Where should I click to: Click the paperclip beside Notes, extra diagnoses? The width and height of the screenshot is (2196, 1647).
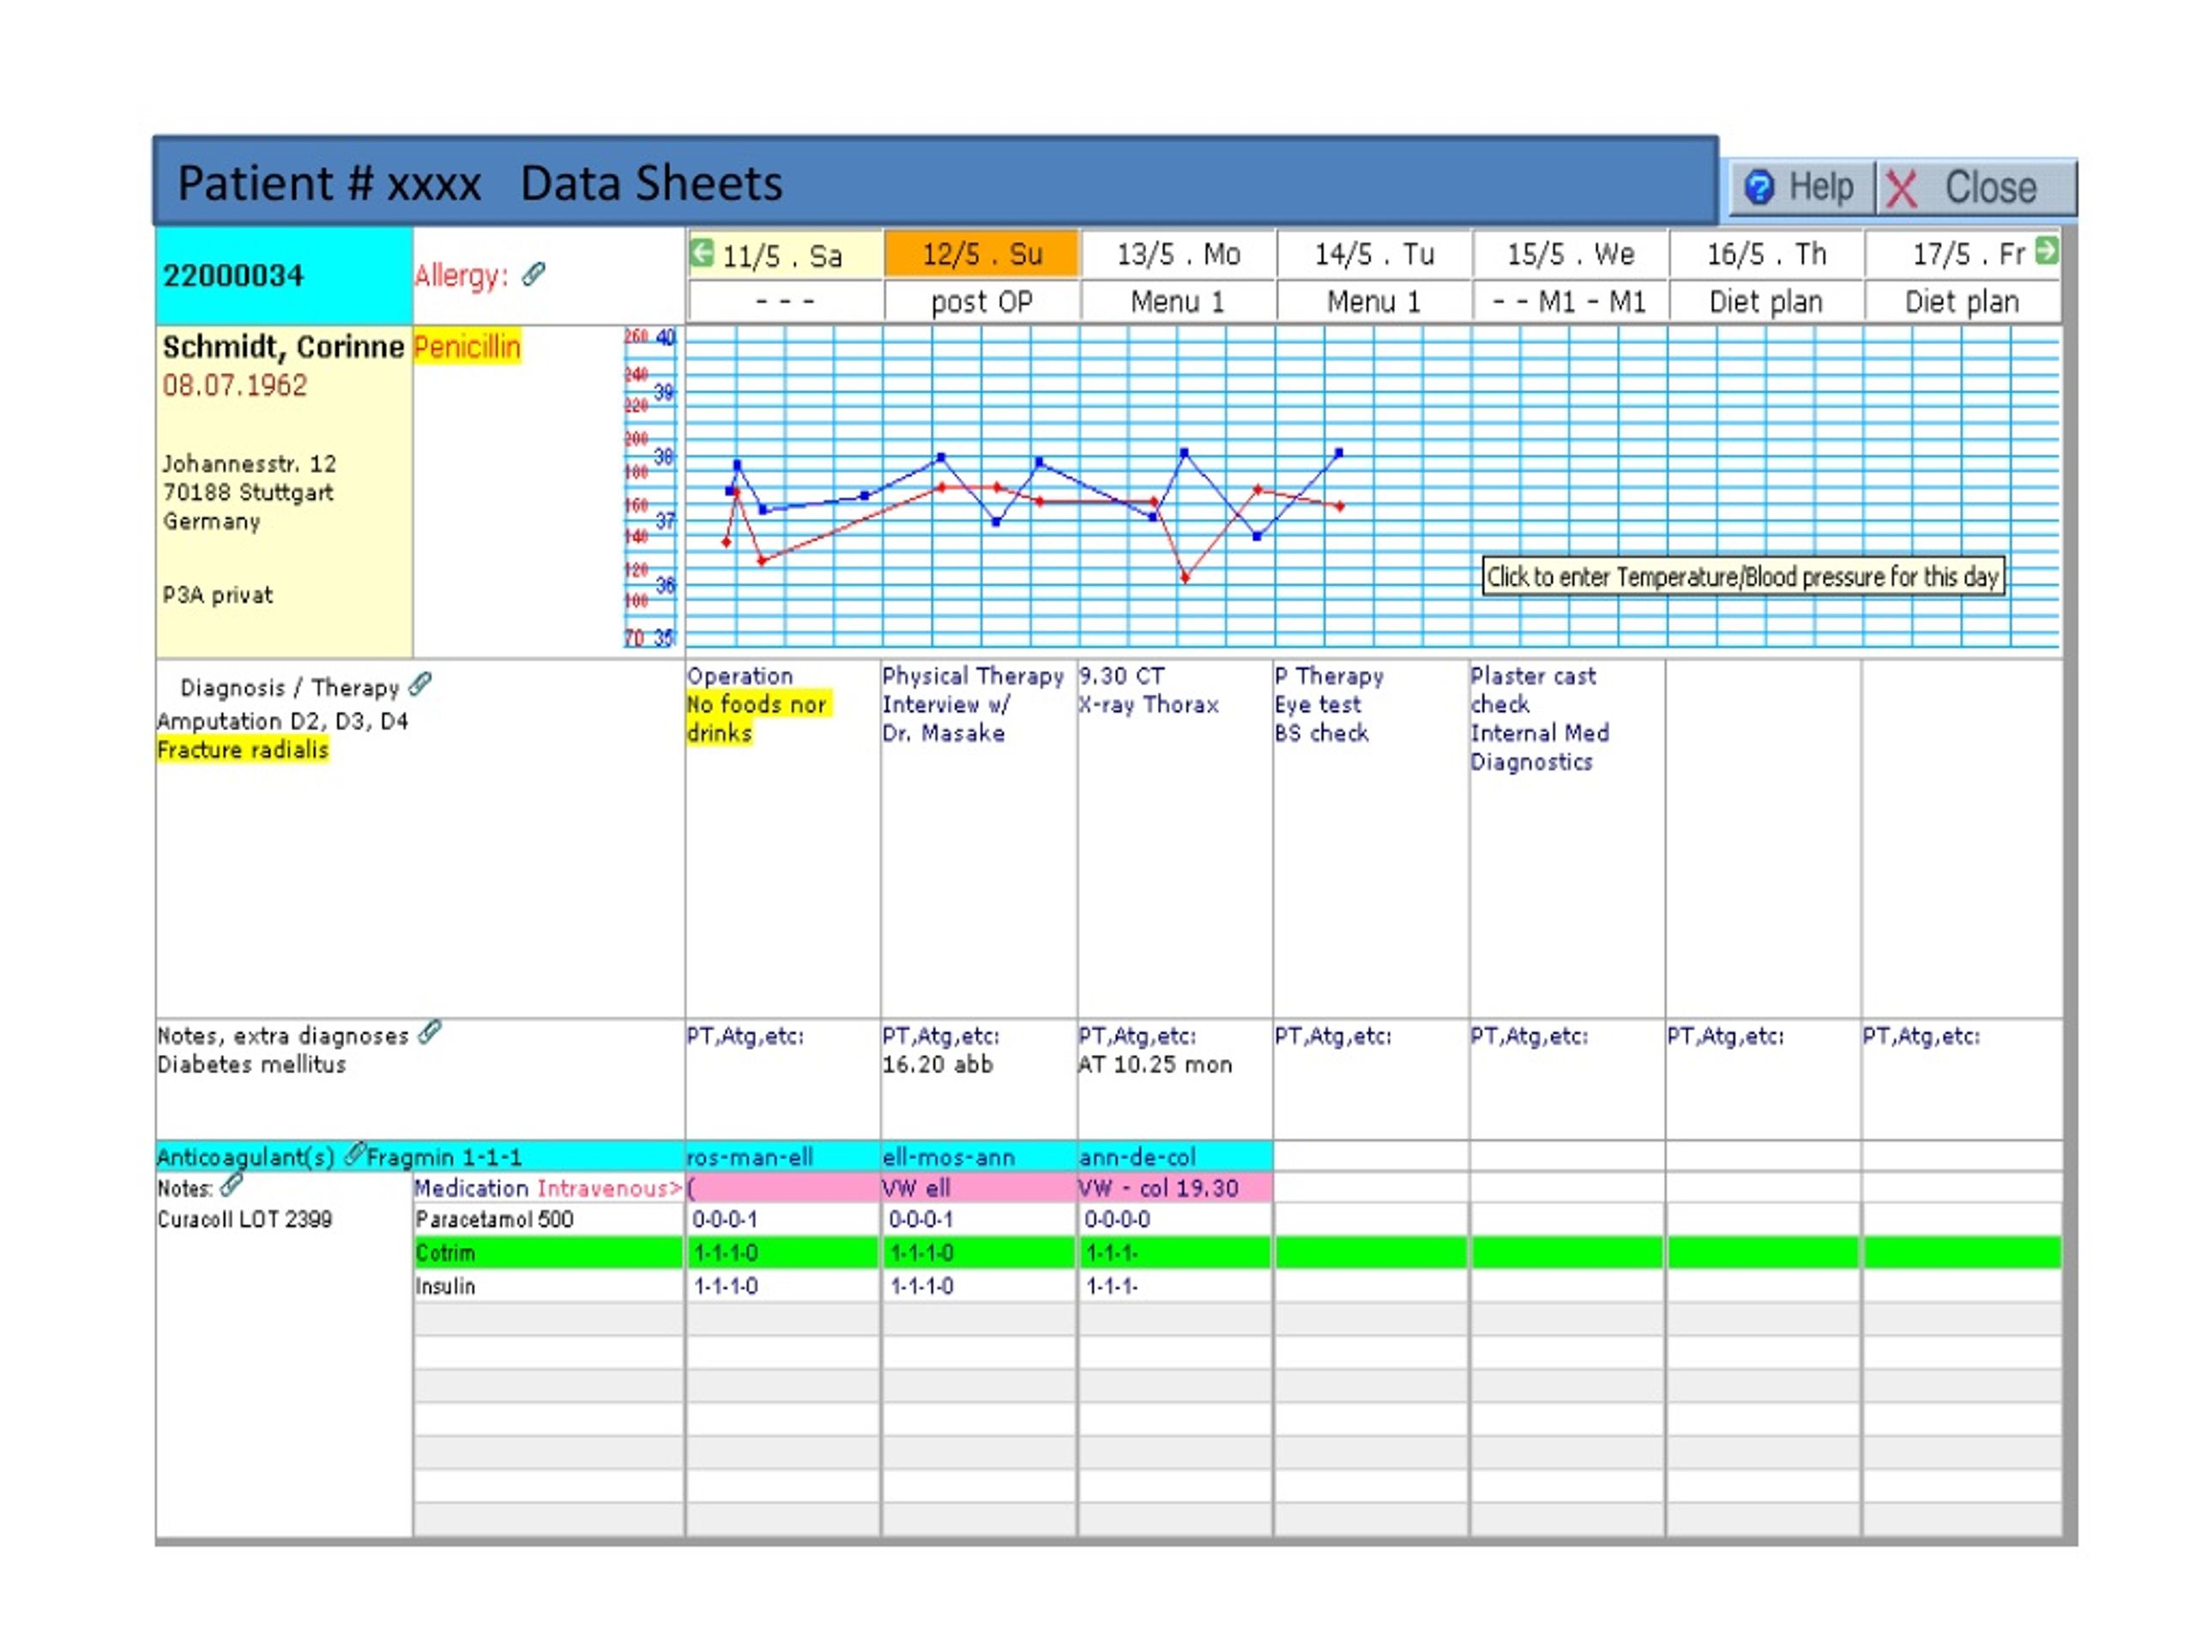[430, 1033]
